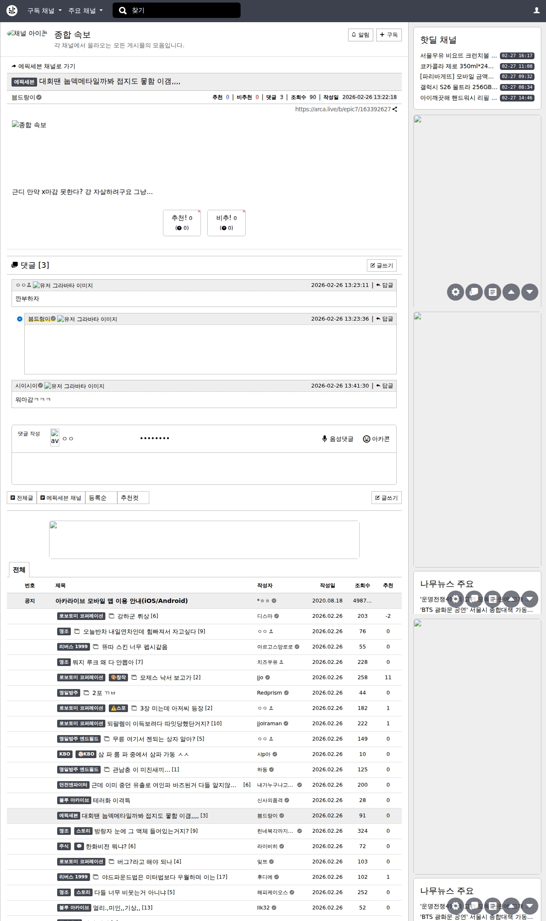Expand the 구독 채널 dropdown

(44, 11)
